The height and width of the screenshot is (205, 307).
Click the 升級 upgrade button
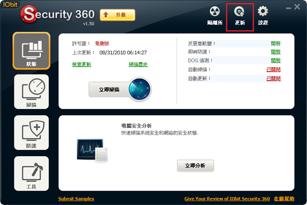coord(117,15)
